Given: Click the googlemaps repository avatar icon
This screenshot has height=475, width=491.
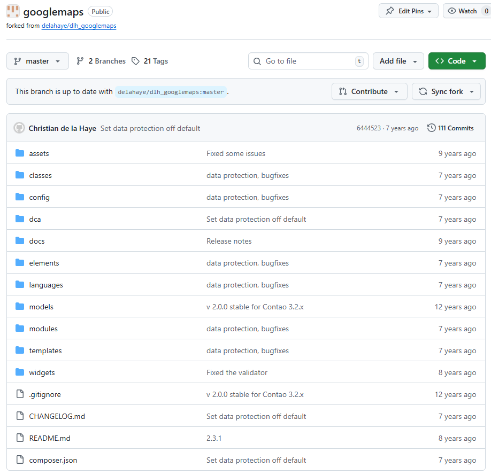Looking at the screenshot, I should click(x=13, y=11).
